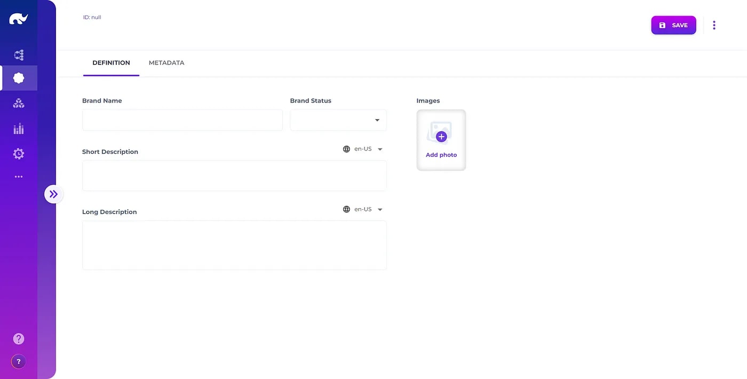This screenshot has width=747, height=379.
Task: Click the Brand Name label
Action: point(102,100)
